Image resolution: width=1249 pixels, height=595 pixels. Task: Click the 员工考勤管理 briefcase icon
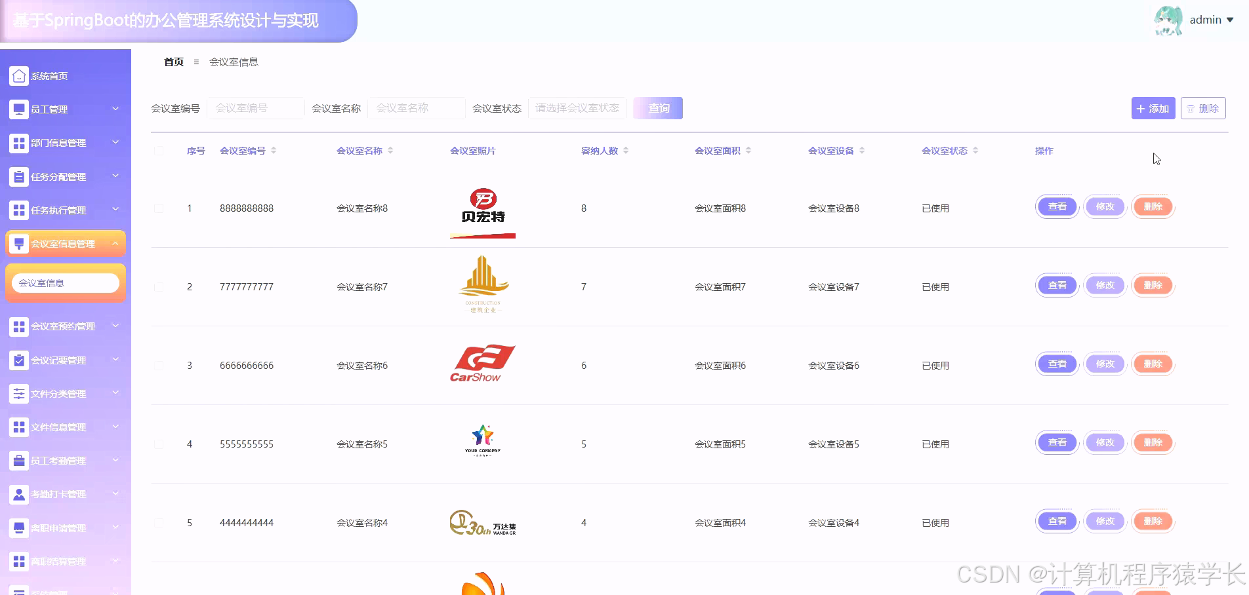(19, 461)
